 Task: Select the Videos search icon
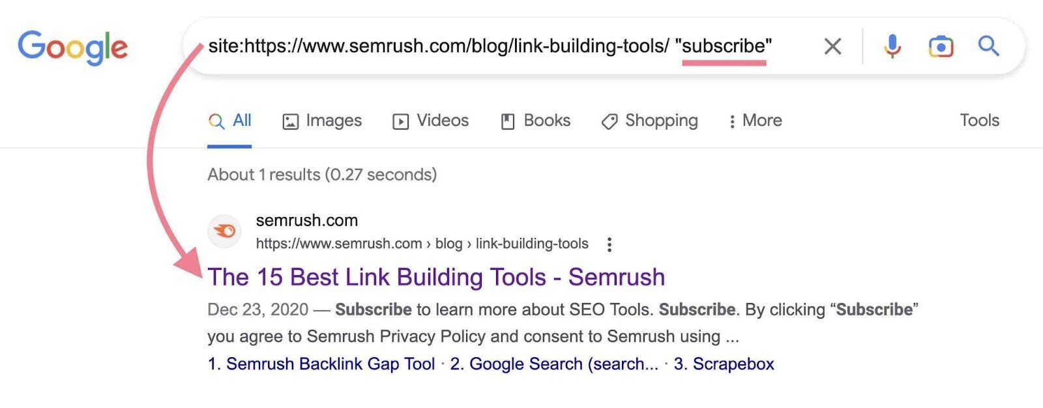[402, 121]
